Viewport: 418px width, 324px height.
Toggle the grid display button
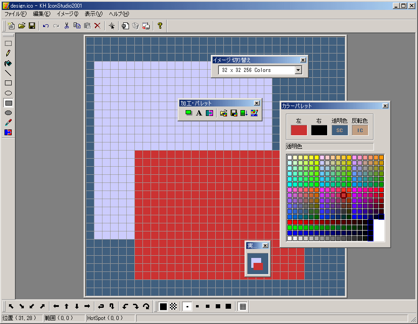[x=243, y=306]
